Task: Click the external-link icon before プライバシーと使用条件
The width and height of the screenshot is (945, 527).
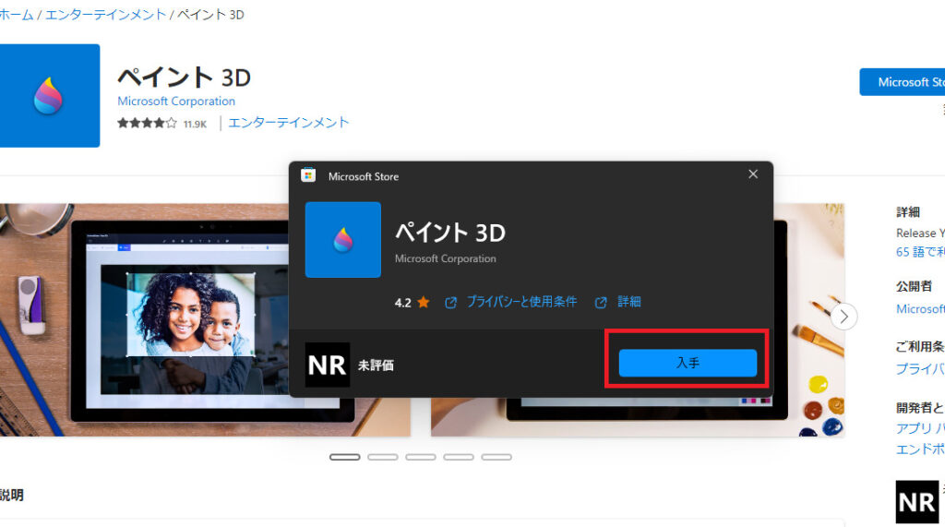Action: click(450, 303)
